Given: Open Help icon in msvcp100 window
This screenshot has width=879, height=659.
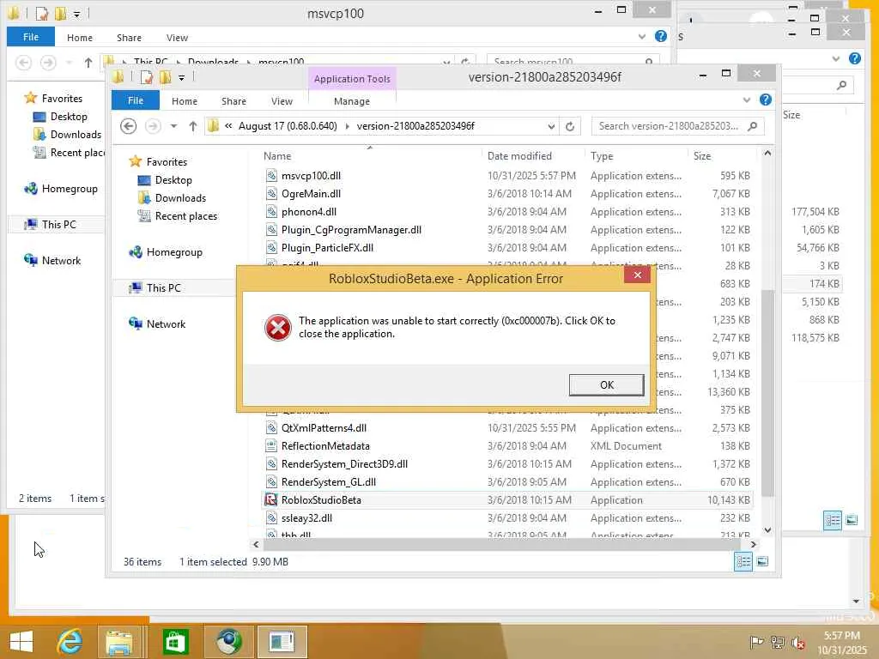Looking at the screenshot, I should pos(661,36).
